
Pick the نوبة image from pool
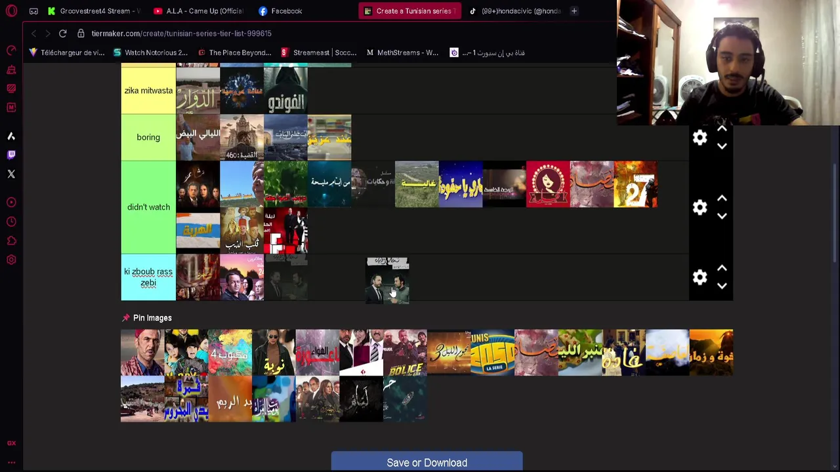coord(274,353)
